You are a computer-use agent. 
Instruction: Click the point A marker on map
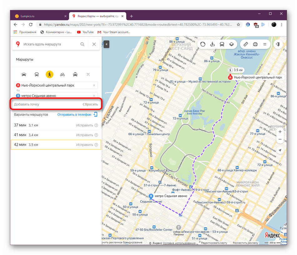pos(230,77)
